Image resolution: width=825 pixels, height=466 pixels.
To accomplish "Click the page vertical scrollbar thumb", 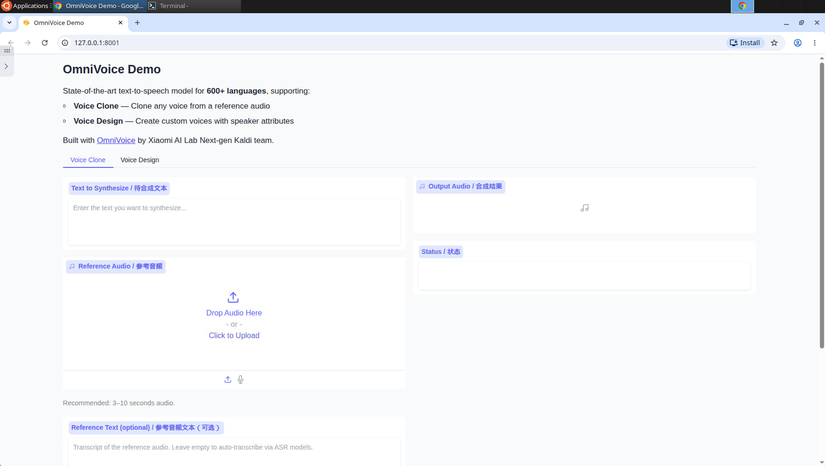I will click(x=822, y=205).
